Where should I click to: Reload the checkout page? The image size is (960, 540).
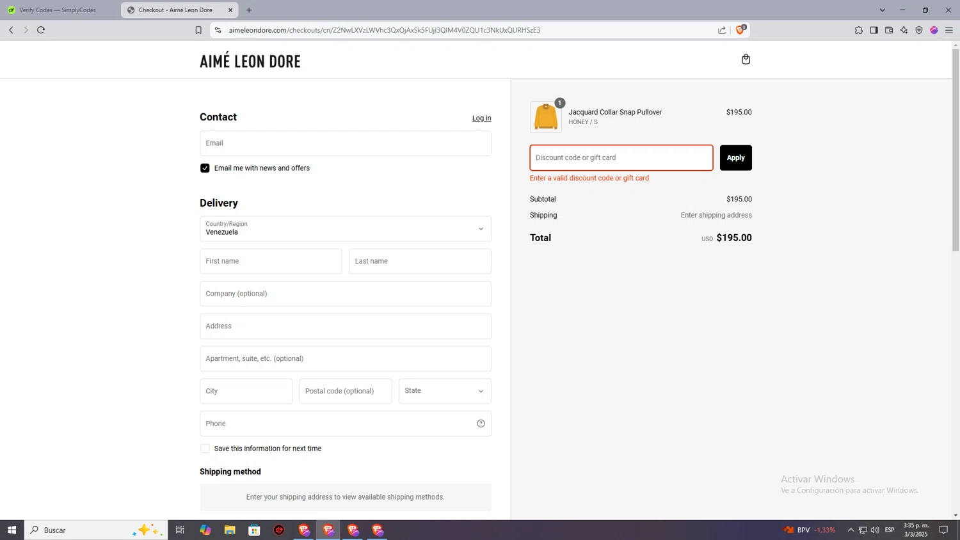tap(41, 30)
